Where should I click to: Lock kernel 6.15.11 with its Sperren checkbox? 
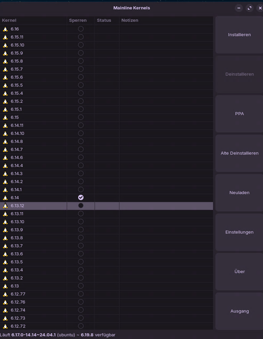pos(81,37)
